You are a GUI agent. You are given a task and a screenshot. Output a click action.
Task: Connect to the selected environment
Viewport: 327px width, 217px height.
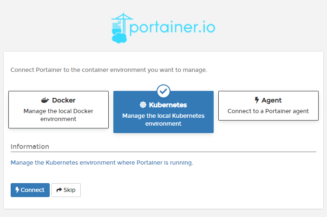coord(30,190)
